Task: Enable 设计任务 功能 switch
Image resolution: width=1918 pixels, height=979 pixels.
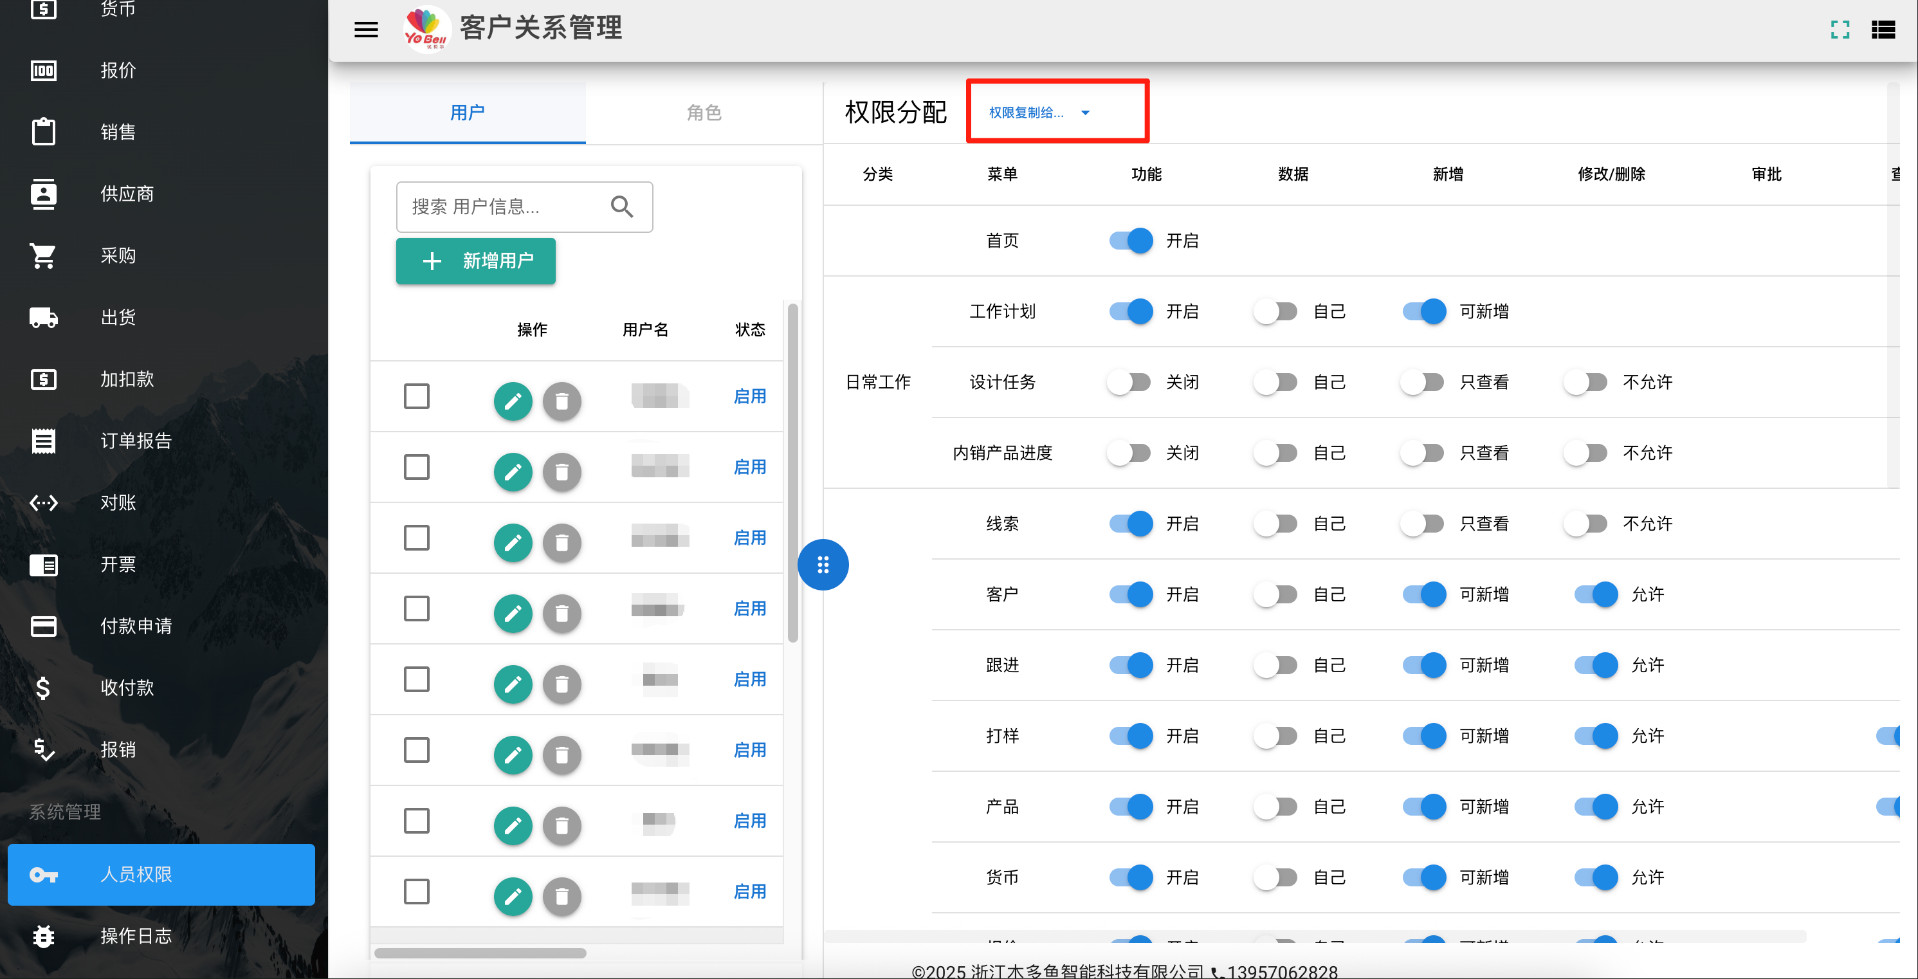Action: pos(1129,382)
